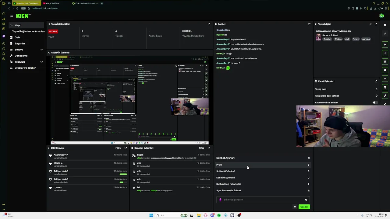This screenshot has height=219, width=390.
Task: Open Droplar ve ödüller in sidebar
Action: click(x=27, y=68)
